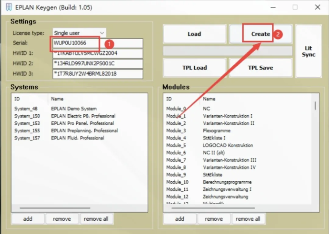Click the Create button
The width and height of the screenshot is (329, 234).
(260, 34)
